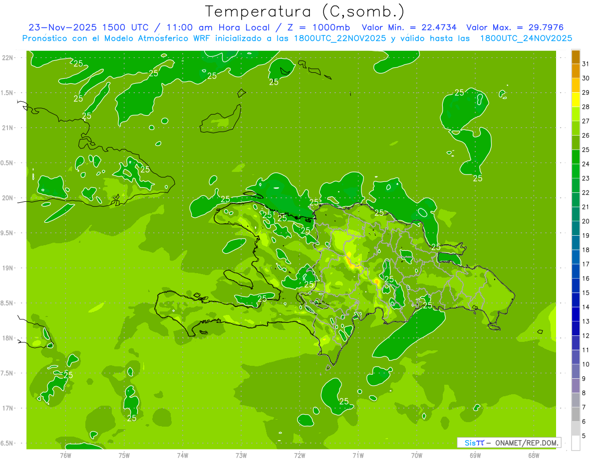This screenshot has height=462, width=599.
Task: Click the '74W' longitude label
Action: coord(183,455)
